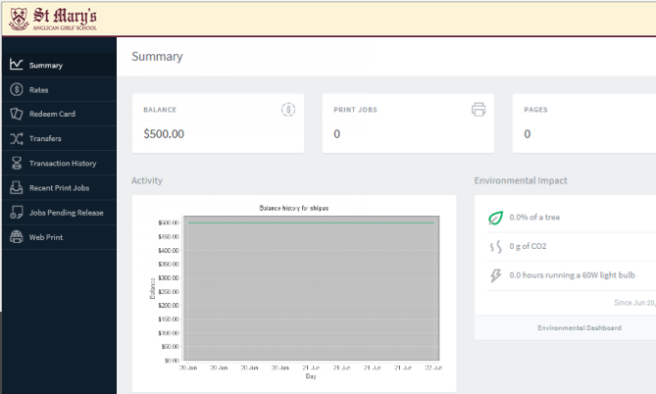656x394 pixels.
Task: Click the lightning bolt energy icon
Action: tap(496, 275)
